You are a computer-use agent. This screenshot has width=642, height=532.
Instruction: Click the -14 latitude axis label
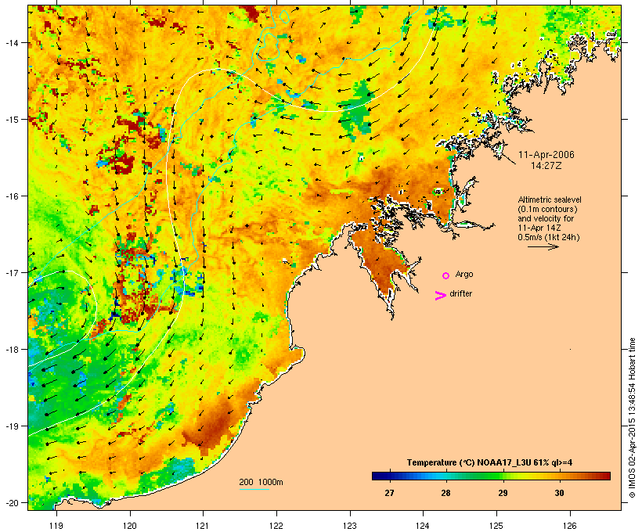12,42
